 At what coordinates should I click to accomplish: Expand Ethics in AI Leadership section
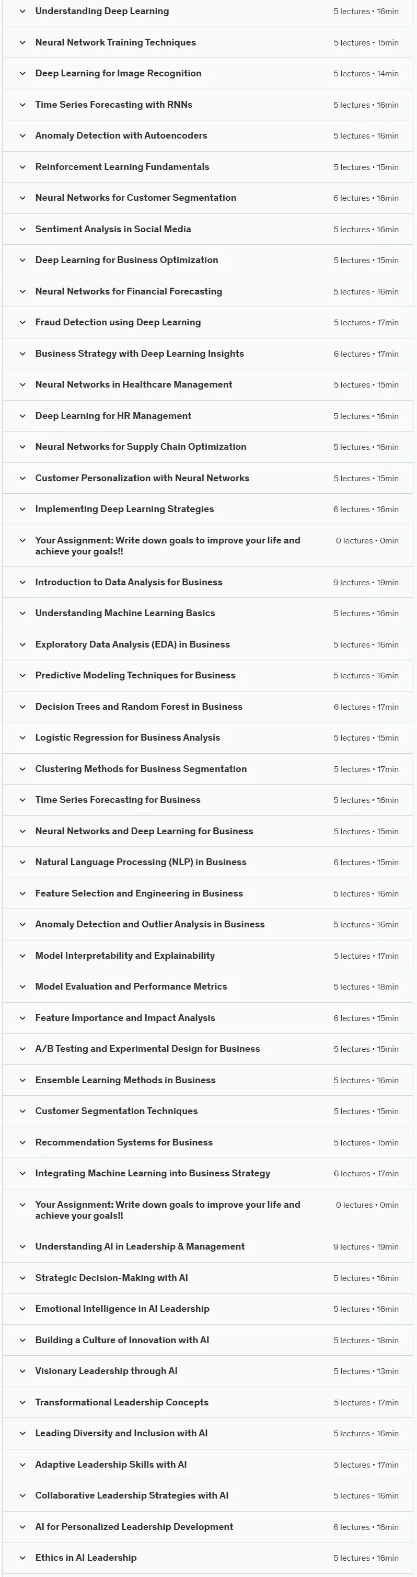coord(208,1558)
